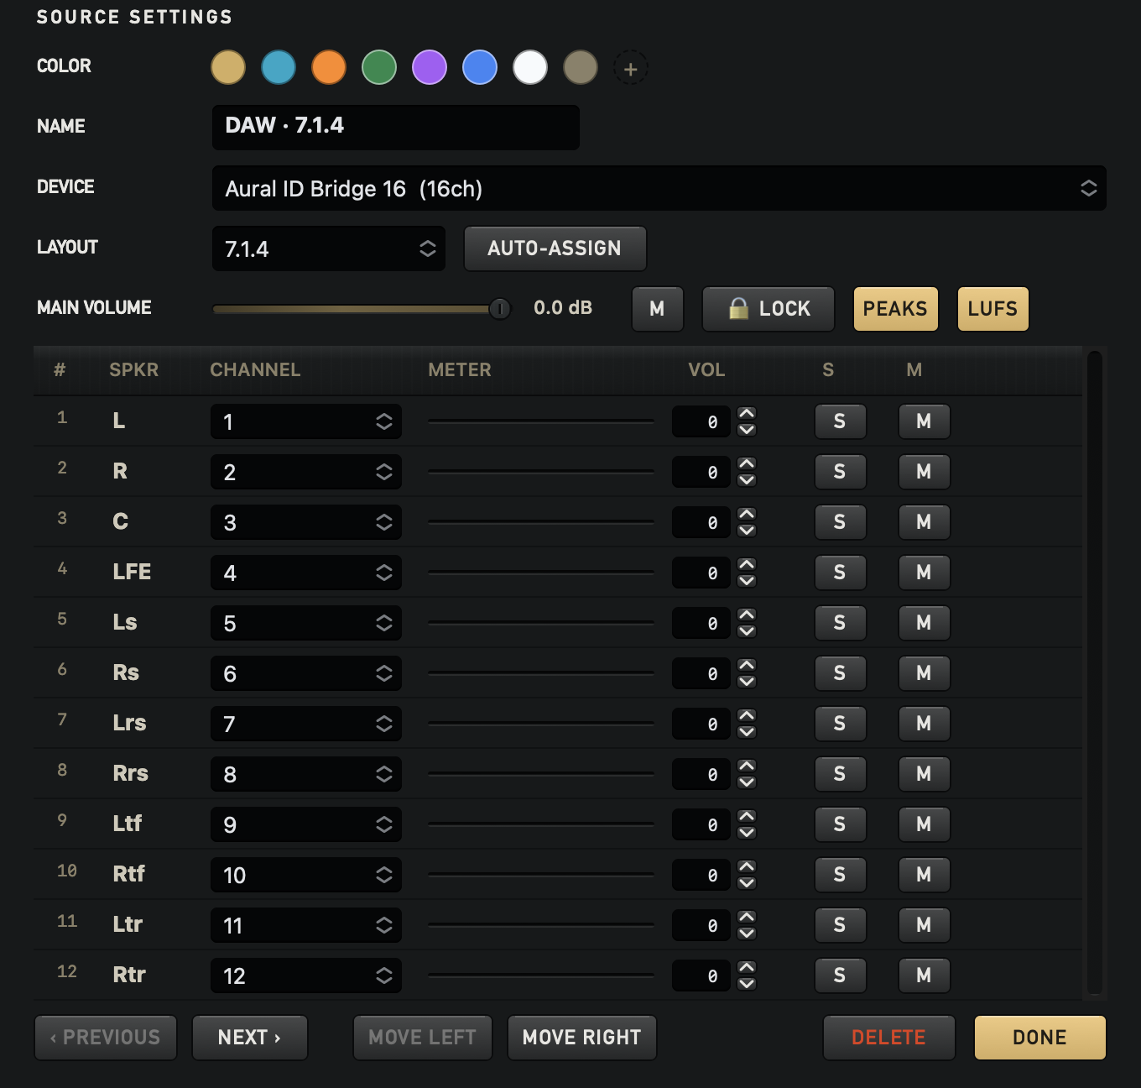Decrease volume stepper for Rtr row
1141x1088 pixels.
(747, 984)
